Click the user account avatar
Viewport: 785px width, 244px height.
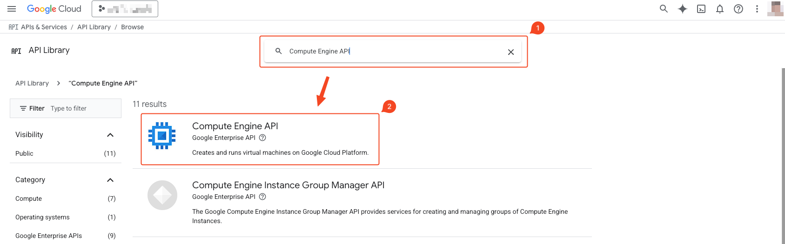pos(775,9)
